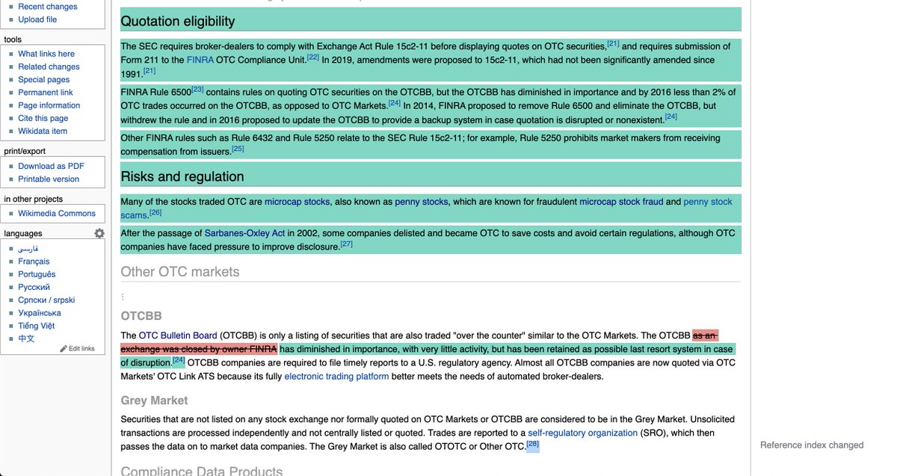The image size is (897, 476).
Task: Switch to Русский language version
Action: (x=34, y=287)
